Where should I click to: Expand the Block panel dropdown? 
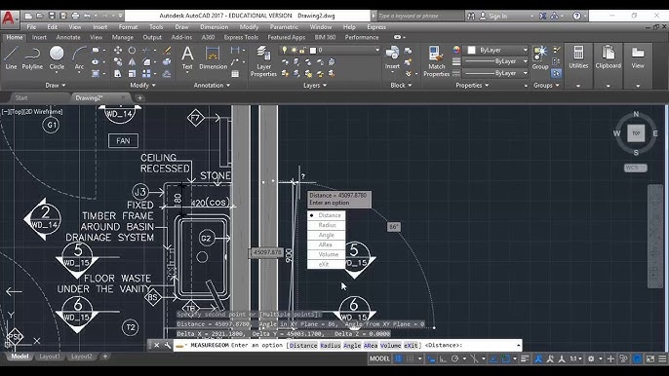401,86
